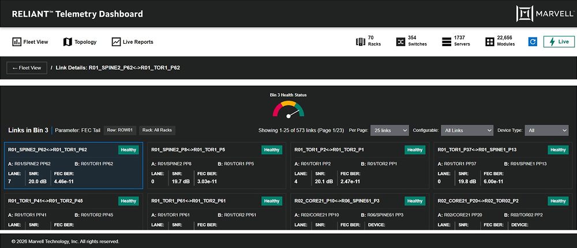Open the Fleet View tab
Image resolution: width=577 pixels, height=248 pixels.
click(x=31, y=42)
